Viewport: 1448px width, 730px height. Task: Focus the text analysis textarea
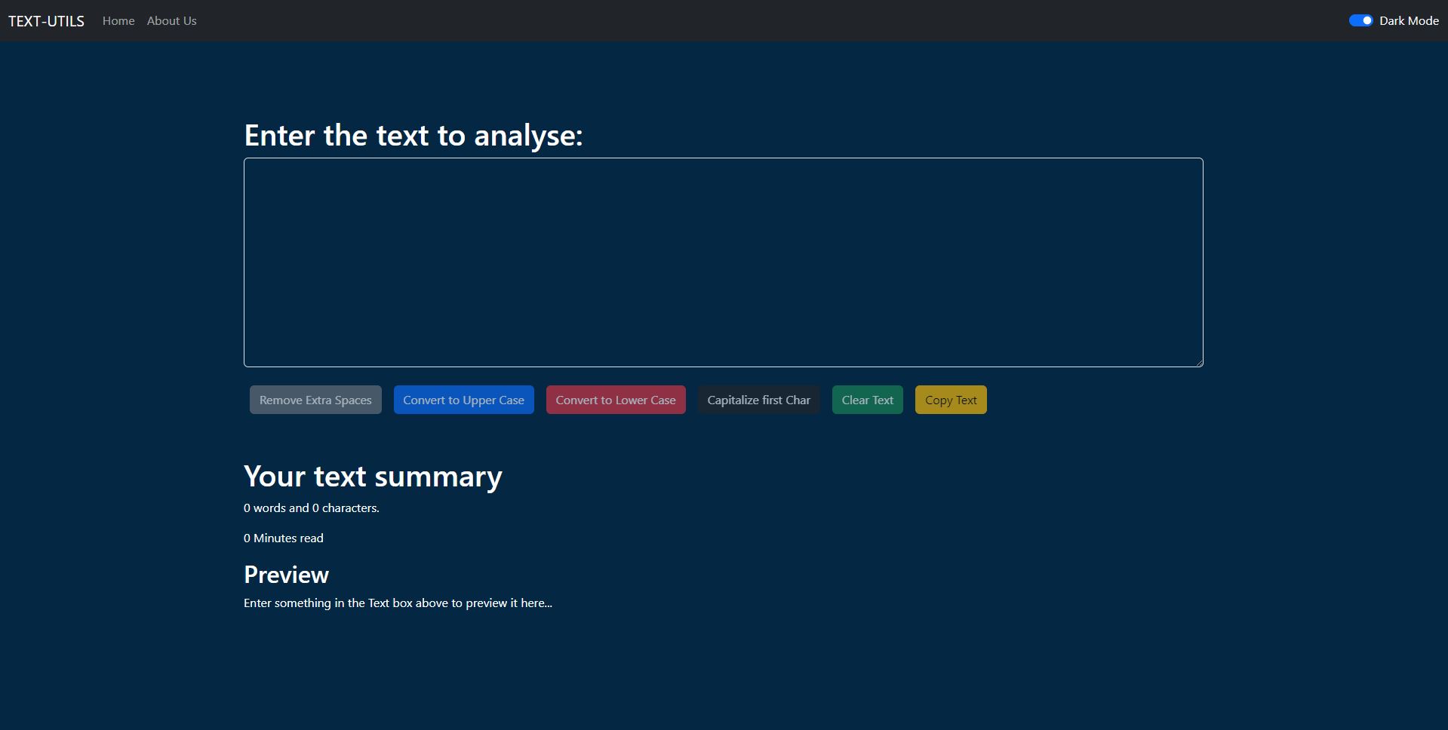tap(723, 262)
